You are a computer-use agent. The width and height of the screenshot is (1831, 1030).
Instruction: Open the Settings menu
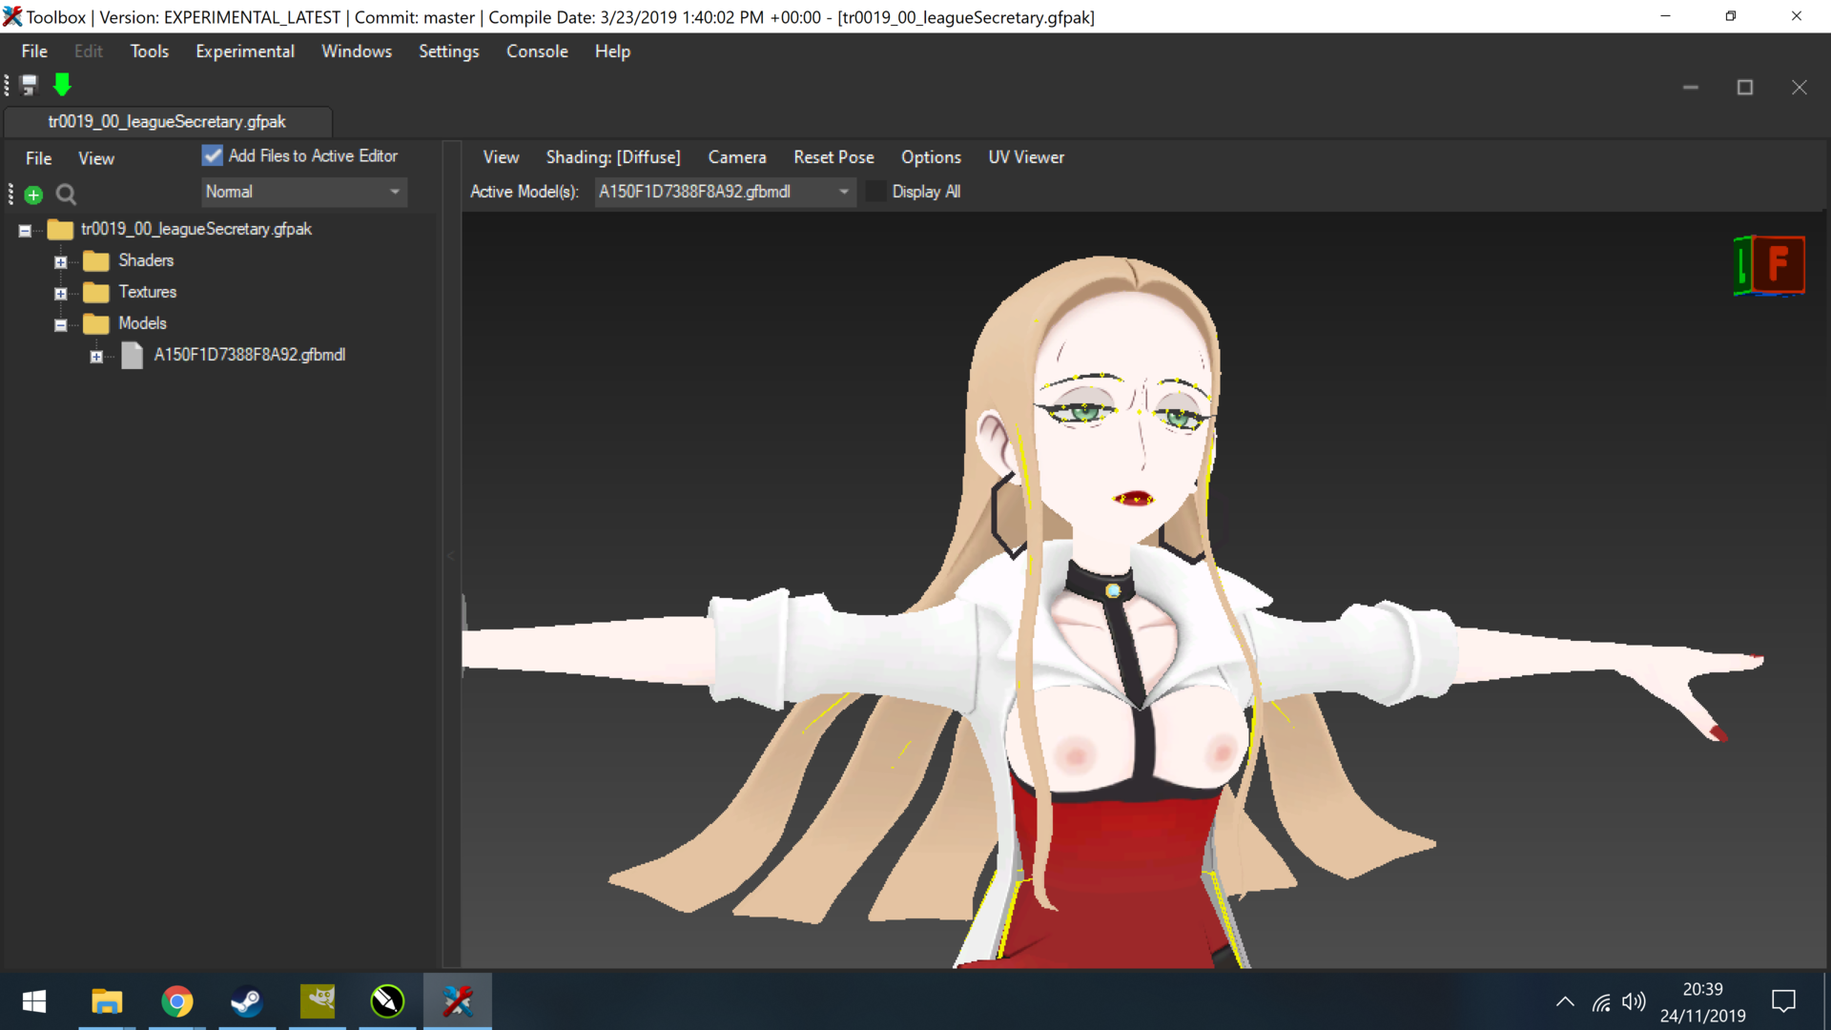tap(448, 51)
